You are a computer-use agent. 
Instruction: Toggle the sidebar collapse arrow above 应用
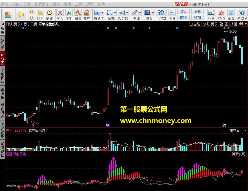pos(3,24)
